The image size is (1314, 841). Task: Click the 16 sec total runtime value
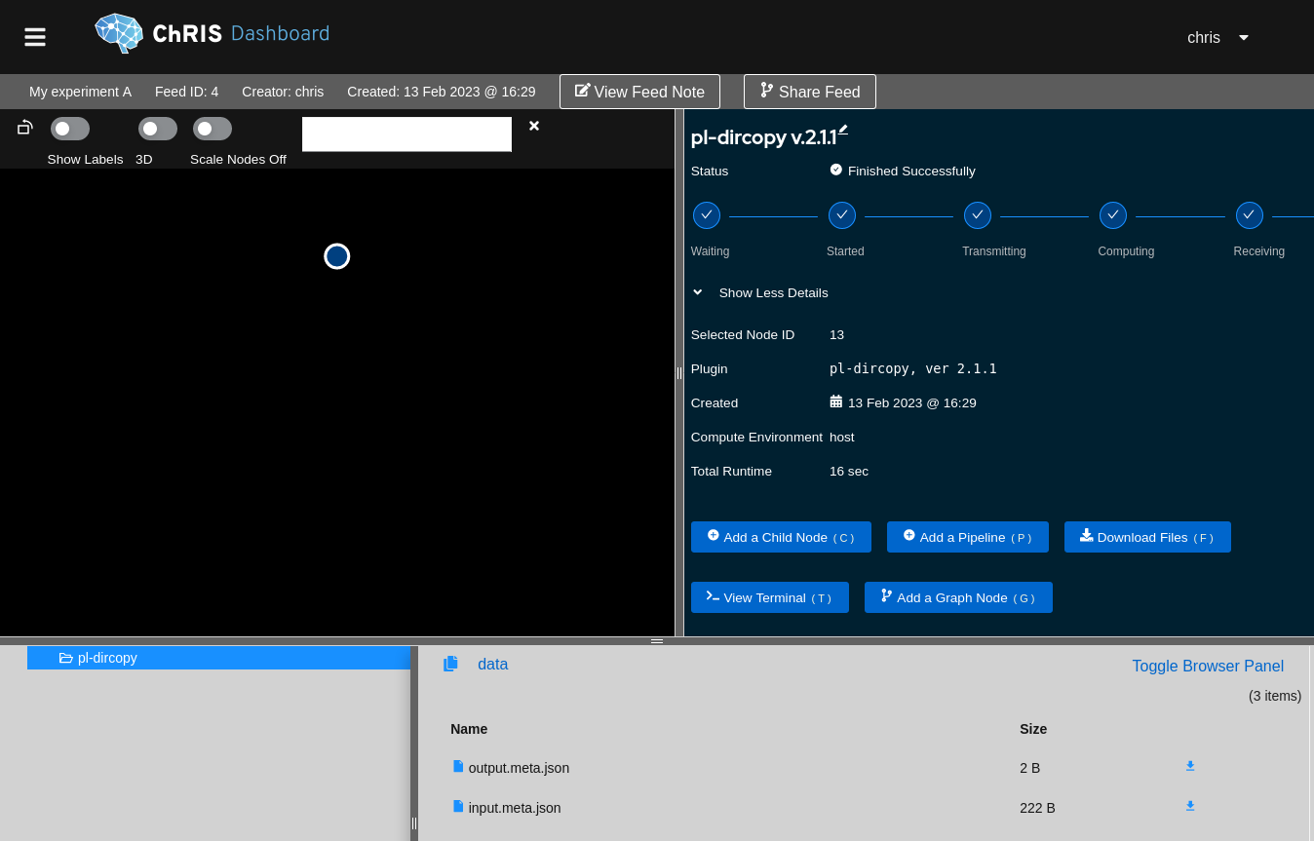849,471
